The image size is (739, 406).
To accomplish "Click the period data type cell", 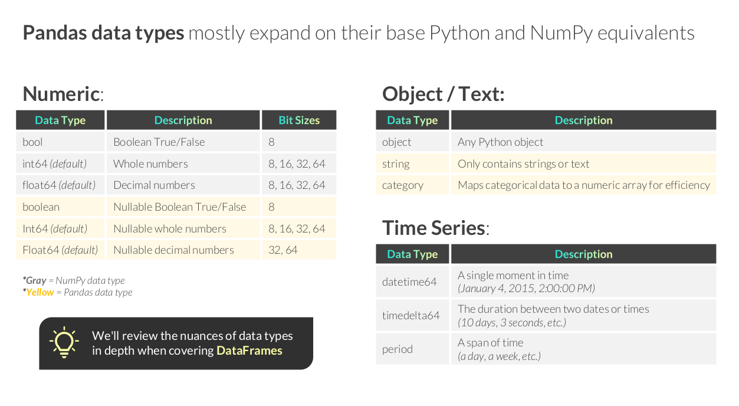I will coord(398,349).
